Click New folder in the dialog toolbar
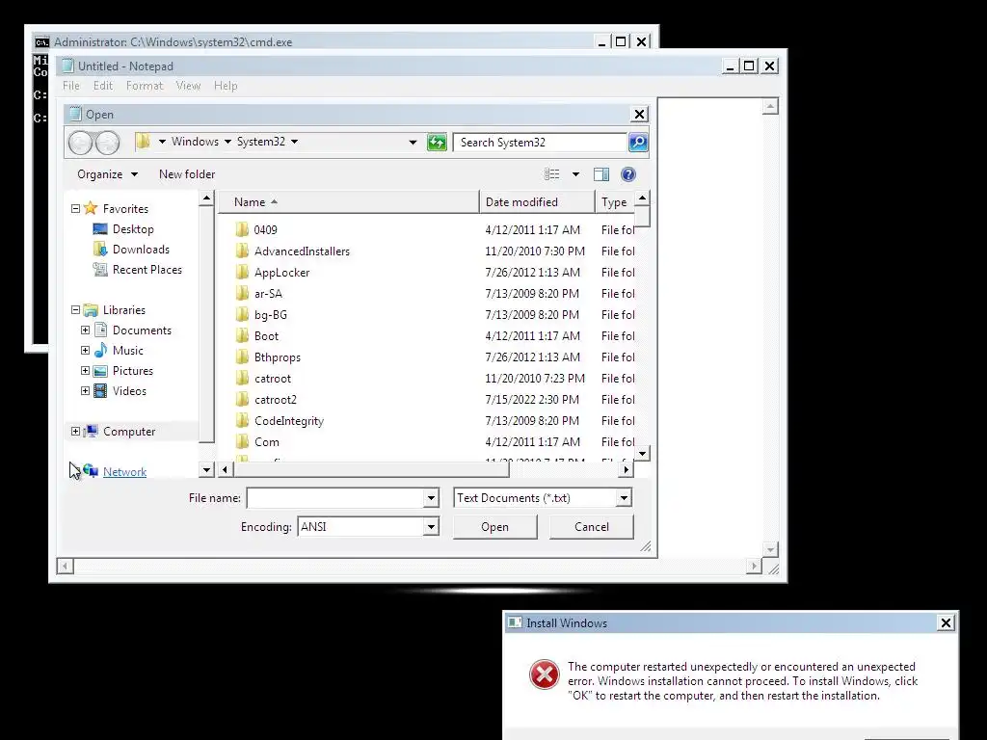The height and width of the screenshot is (740, 987). pos(187,174)
